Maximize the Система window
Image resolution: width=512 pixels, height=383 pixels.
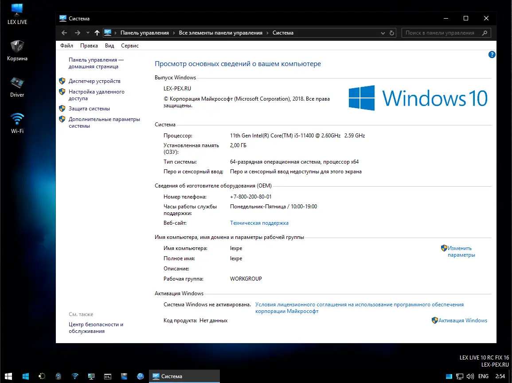tap(466, 18)
